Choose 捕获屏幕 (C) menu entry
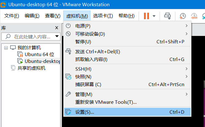The image size is (205, 127). tap(127, 85)
